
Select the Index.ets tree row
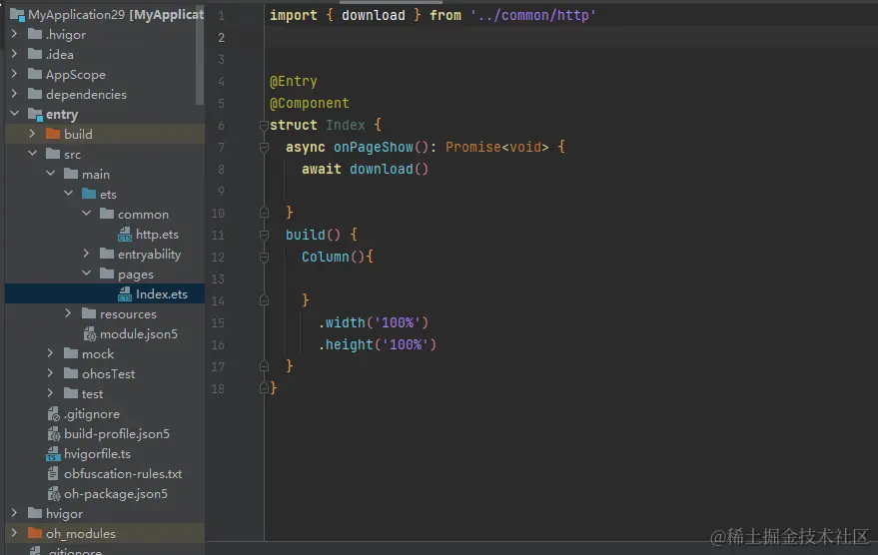tap(105, 294)
